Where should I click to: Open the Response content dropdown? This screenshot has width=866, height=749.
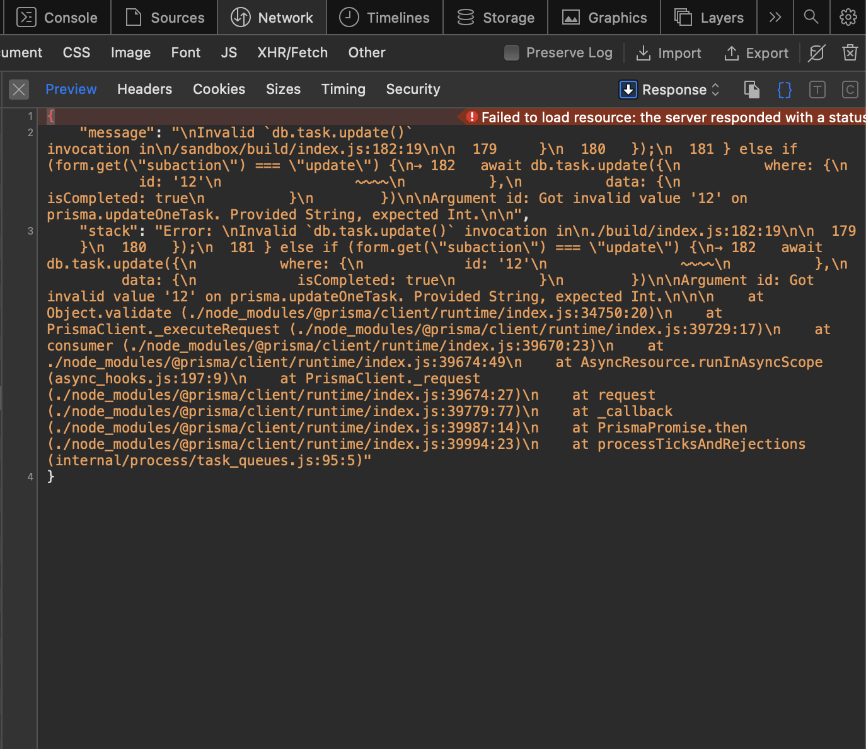[675, 90]
